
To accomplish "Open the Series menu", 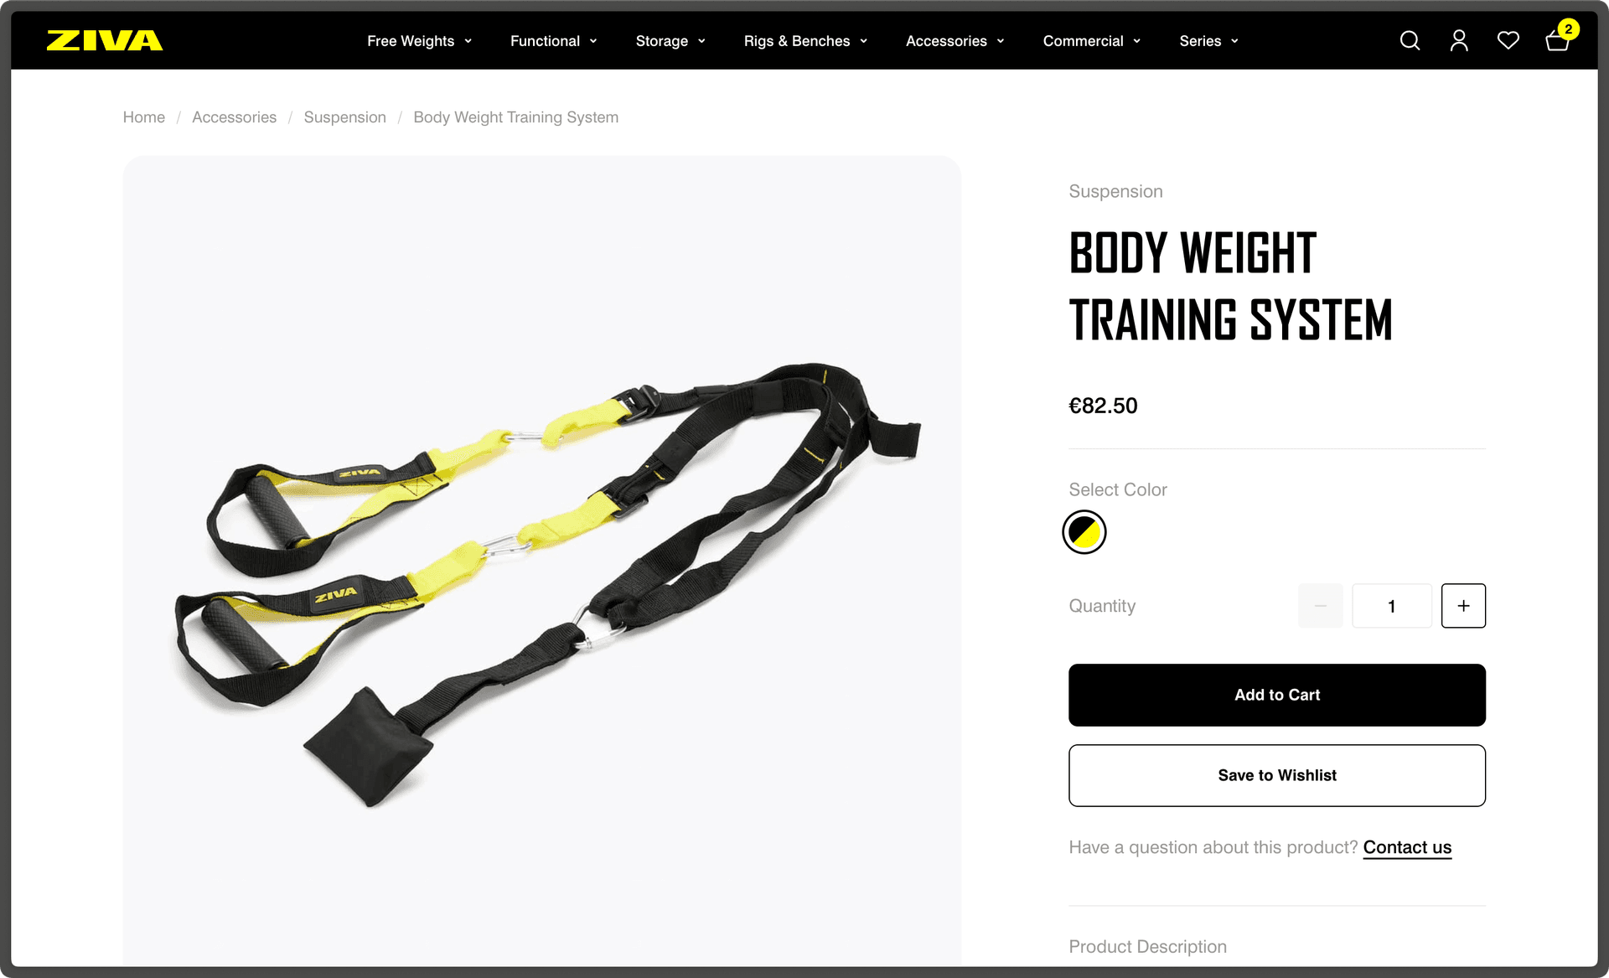I will [x=1209, y=41].
